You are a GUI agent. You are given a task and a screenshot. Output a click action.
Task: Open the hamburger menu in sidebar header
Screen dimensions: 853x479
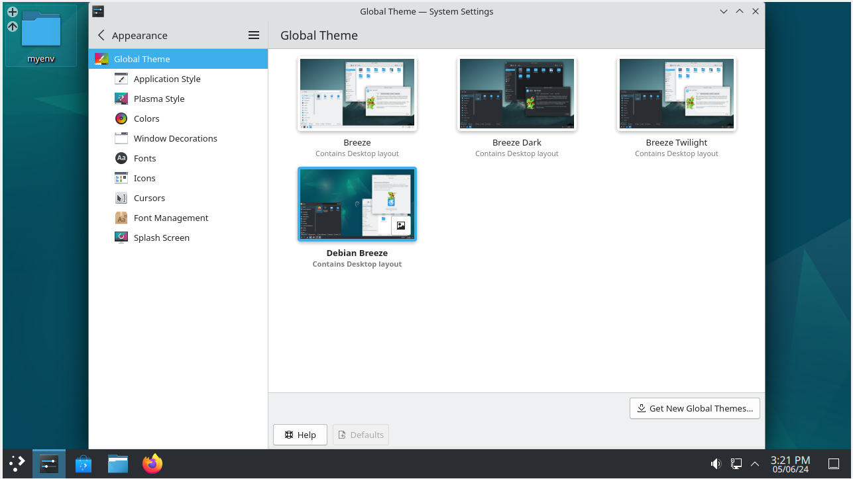pos(254,35)
